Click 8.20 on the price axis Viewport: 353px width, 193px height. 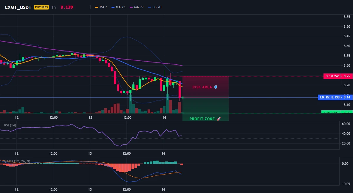coord(347,85)
